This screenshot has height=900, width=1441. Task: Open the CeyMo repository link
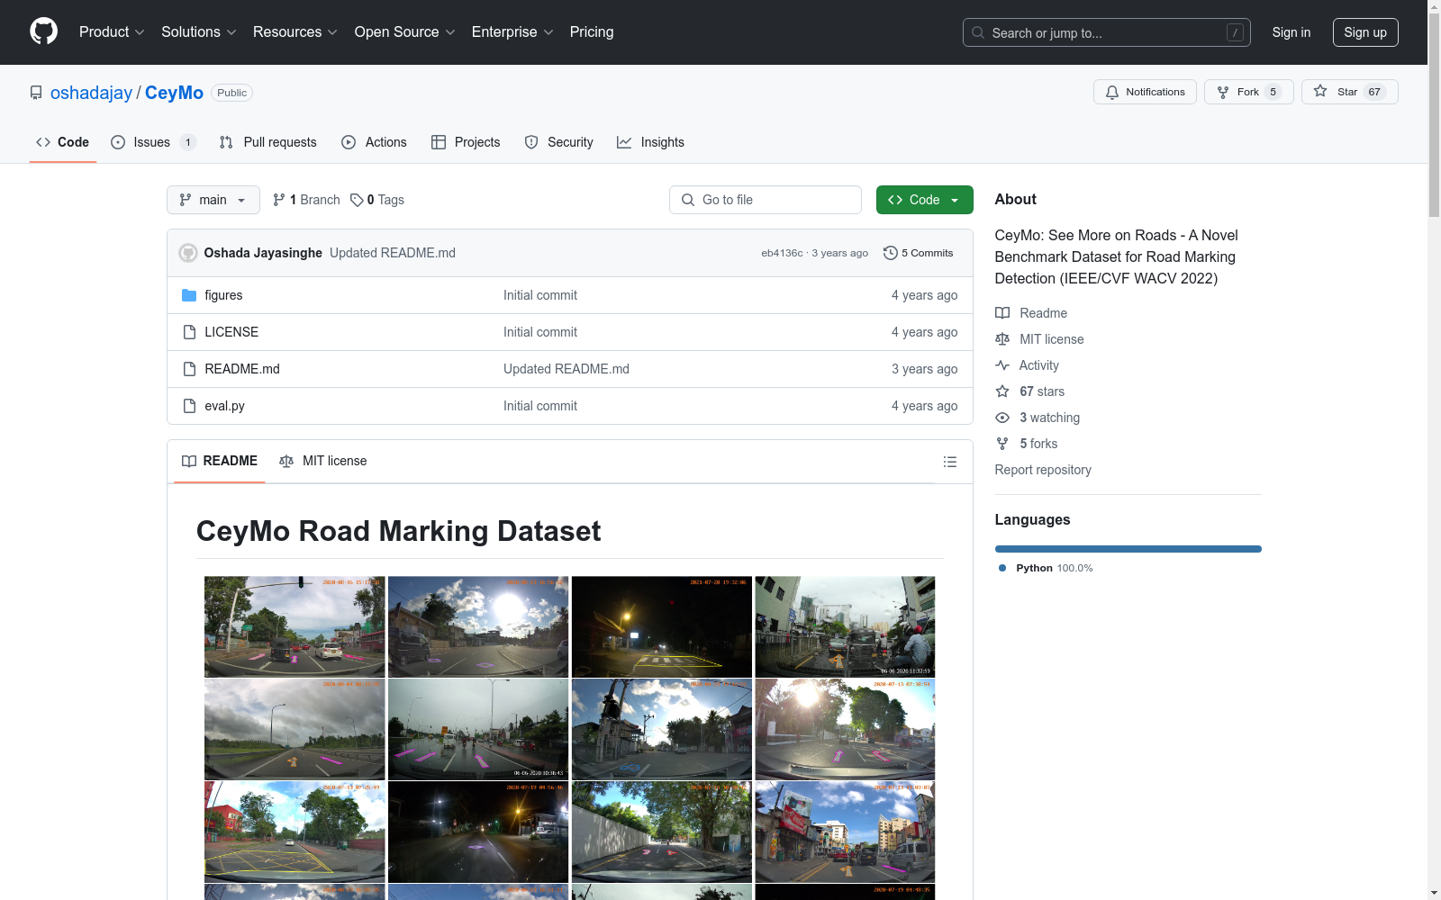click(x=174, y=93)
